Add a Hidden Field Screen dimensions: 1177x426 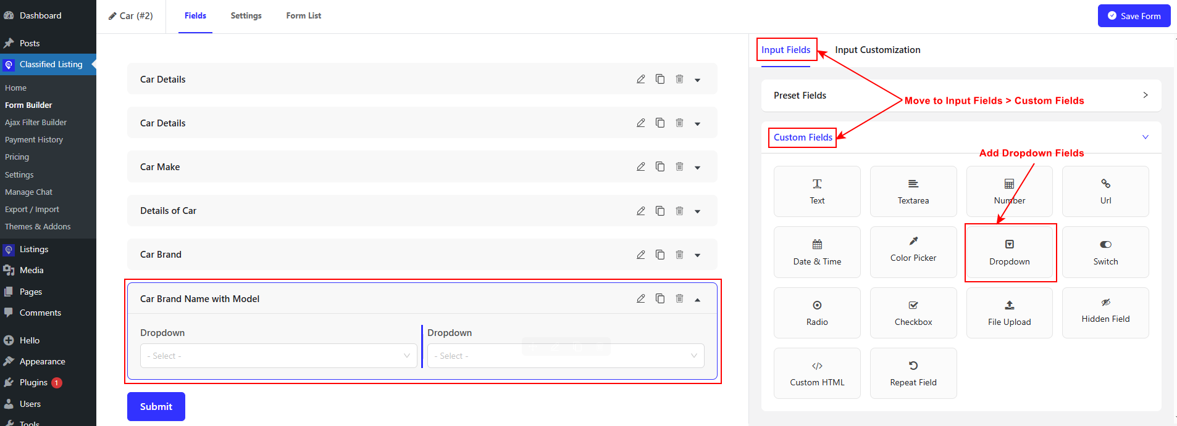pos(1105,313)
